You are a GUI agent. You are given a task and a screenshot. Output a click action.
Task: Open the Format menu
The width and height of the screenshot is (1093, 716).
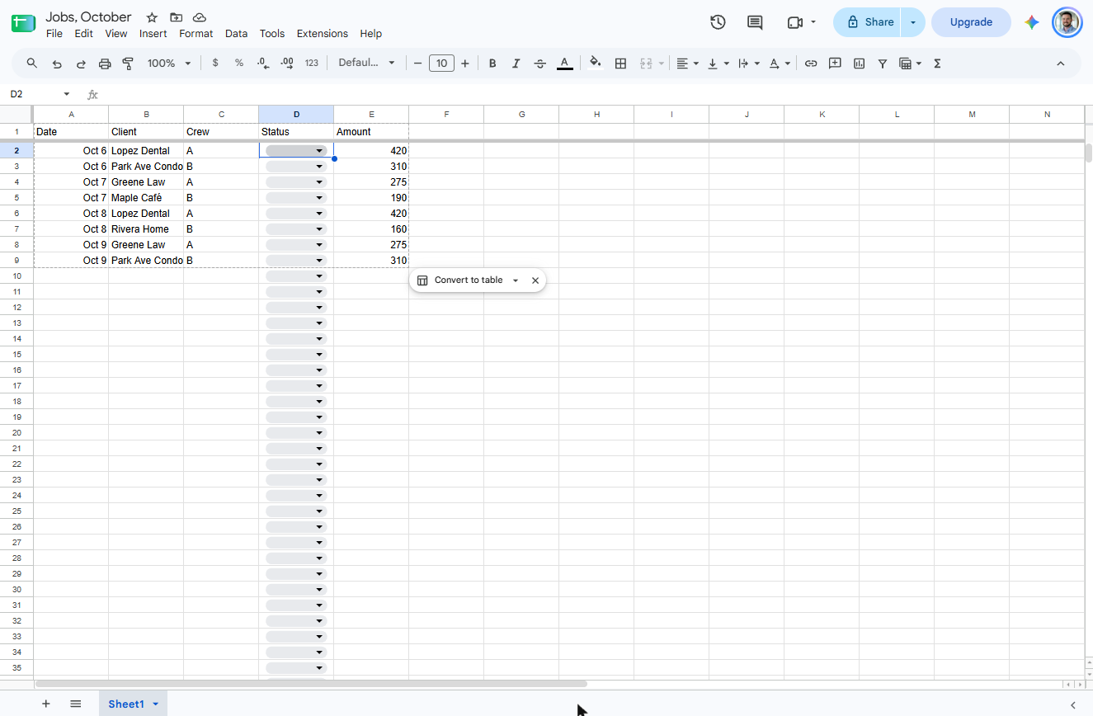196,34
